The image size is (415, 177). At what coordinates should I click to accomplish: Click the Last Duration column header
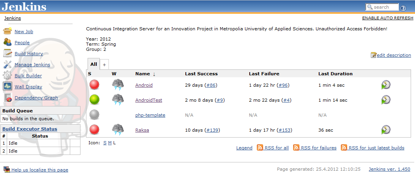tap(335, 74)
